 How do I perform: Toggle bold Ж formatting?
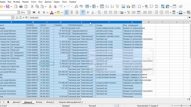coord(34,12)
